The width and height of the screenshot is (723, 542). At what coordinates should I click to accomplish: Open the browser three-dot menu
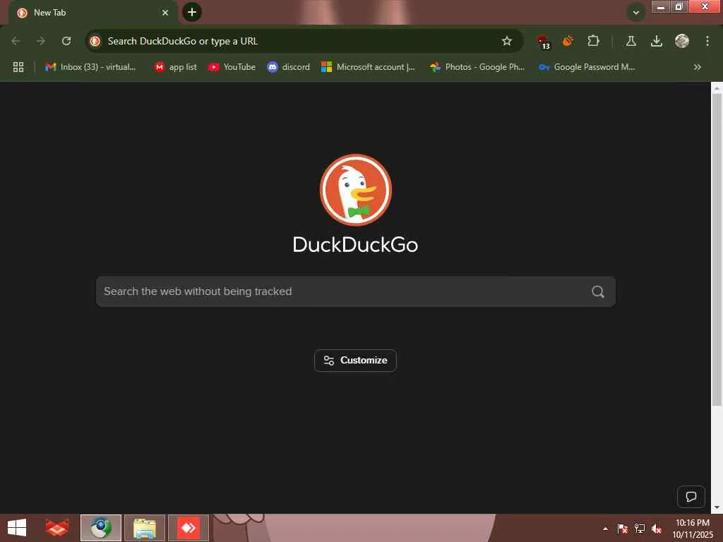tap(707, 41)
